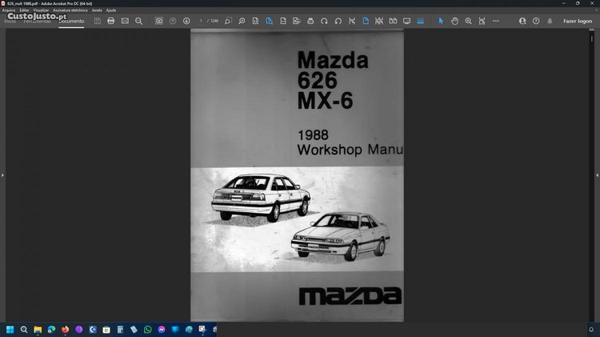Go to the previous page arrow
Image resolution: width=600 pixels, height=337 pixels.
pyautogui.click(x=173, y=21)
